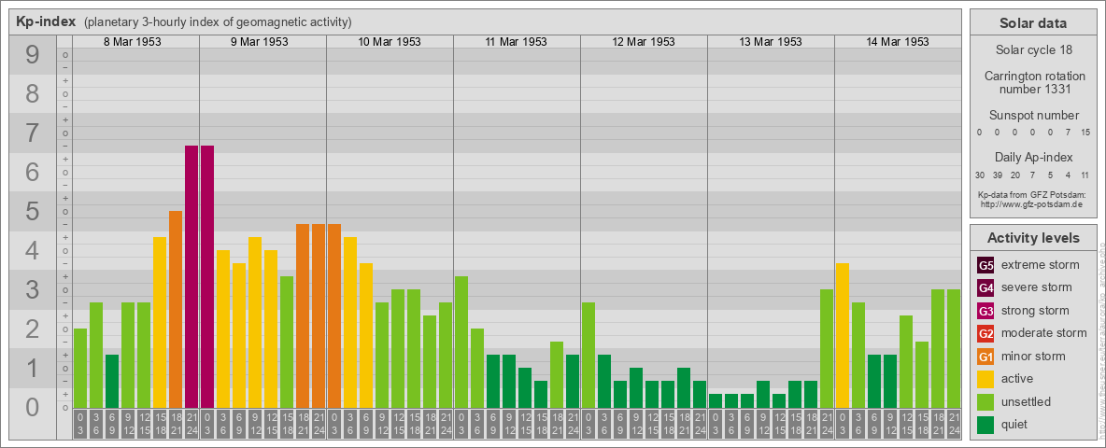Click the '10 Mar 1953' date header

[390, 42]
